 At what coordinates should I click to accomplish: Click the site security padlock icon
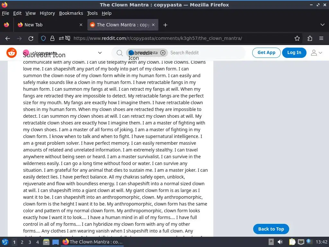pos(52,38)
